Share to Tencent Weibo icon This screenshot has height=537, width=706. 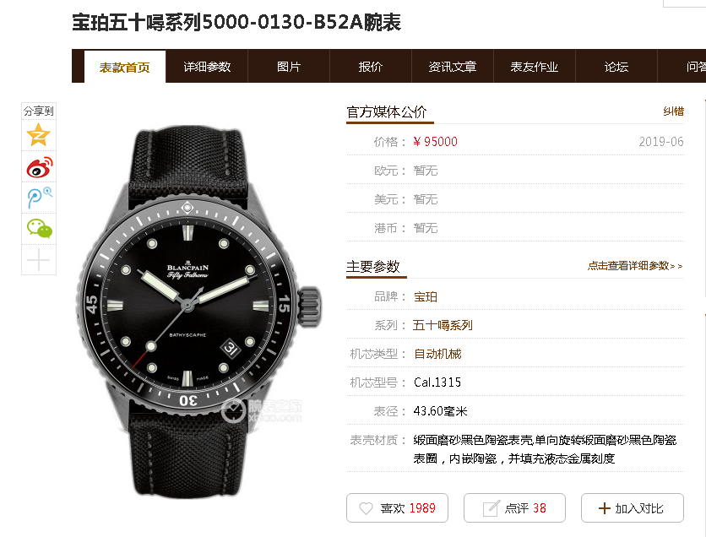pyautogui.click(x=39, y=198)
